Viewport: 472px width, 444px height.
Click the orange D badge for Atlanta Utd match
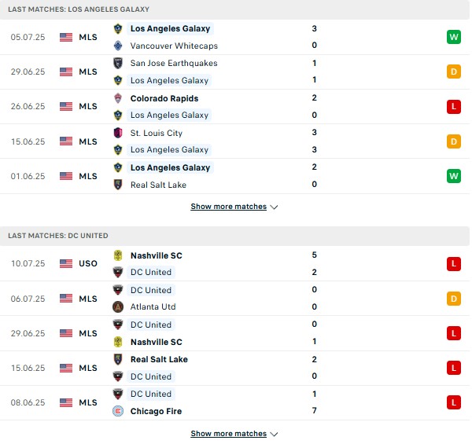pyautogui.click(x=454, y=299)
